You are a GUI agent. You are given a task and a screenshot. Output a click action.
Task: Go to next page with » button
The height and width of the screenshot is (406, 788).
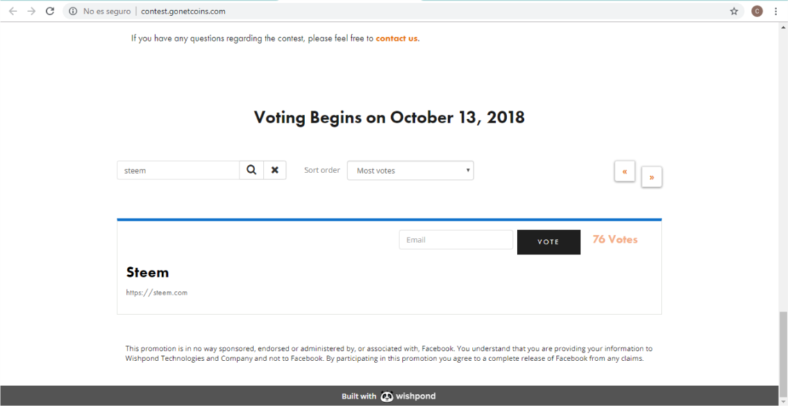pos(651,177)
